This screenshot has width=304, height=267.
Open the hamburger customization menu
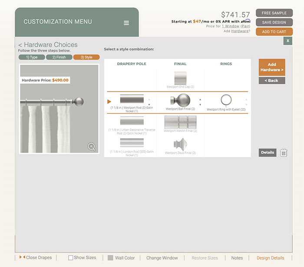pos(126,23)
